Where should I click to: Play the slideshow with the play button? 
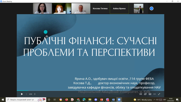22,94
